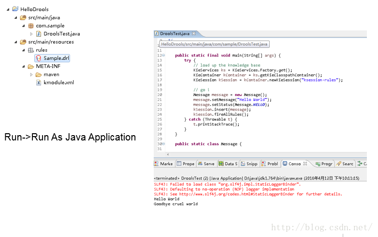Collapse the com.sample package
This screenshot has width=378, height=237.
point(23,26)
